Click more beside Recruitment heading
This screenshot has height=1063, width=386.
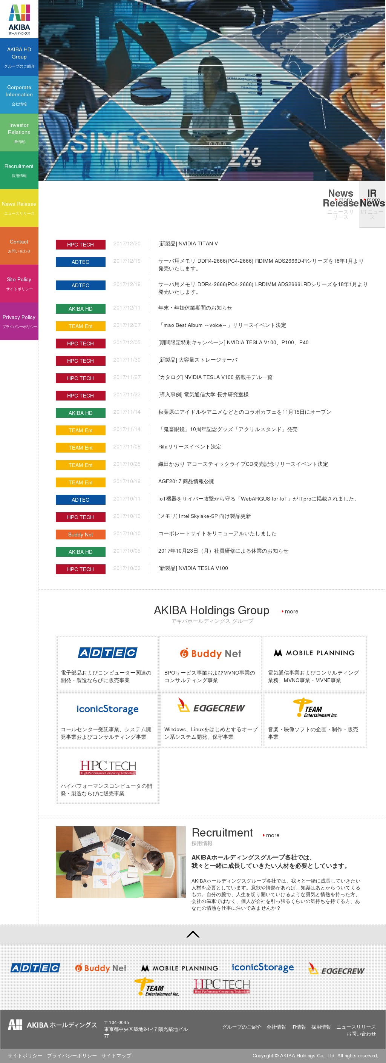click(x=271, y=835)
